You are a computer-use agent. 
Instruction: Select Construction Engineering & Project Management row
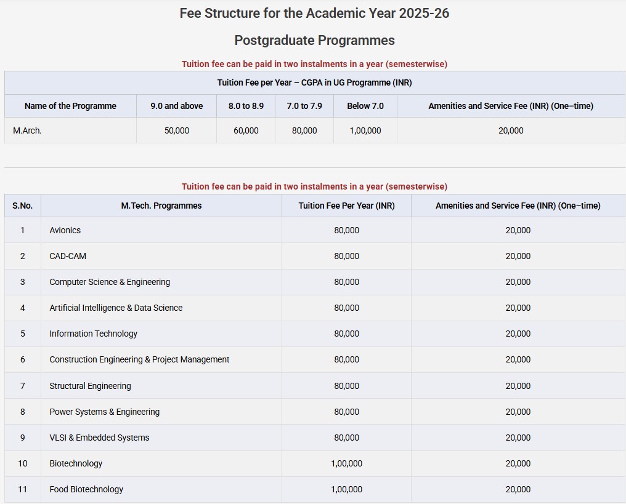click(x=139, y=359)
